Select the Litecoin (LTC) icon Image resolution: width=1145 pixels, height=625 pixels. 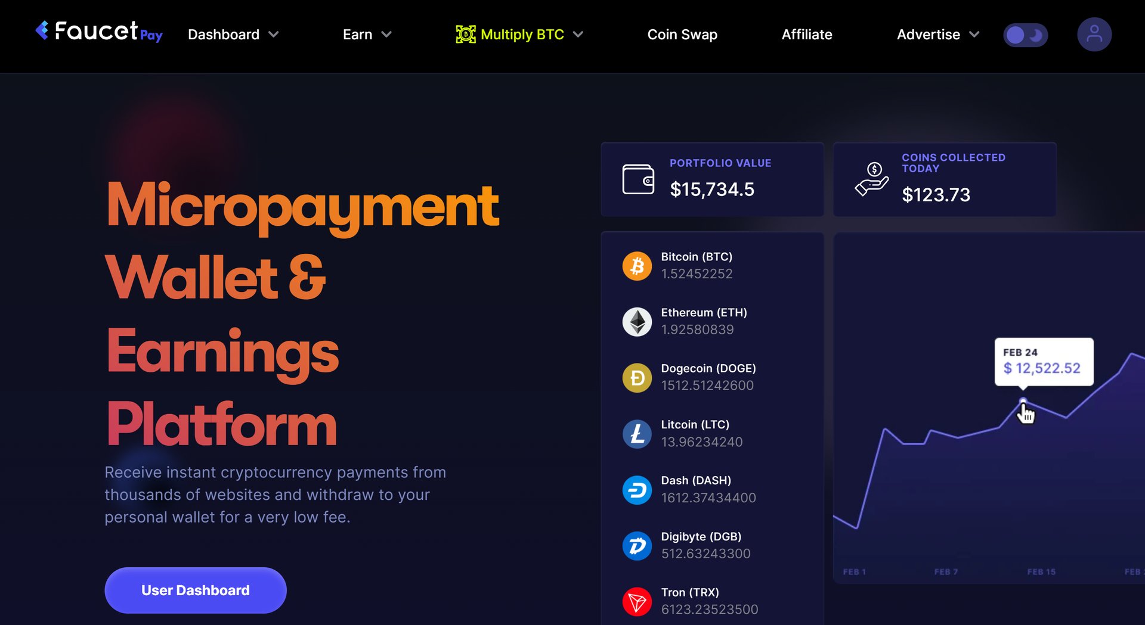coord(637,434)
